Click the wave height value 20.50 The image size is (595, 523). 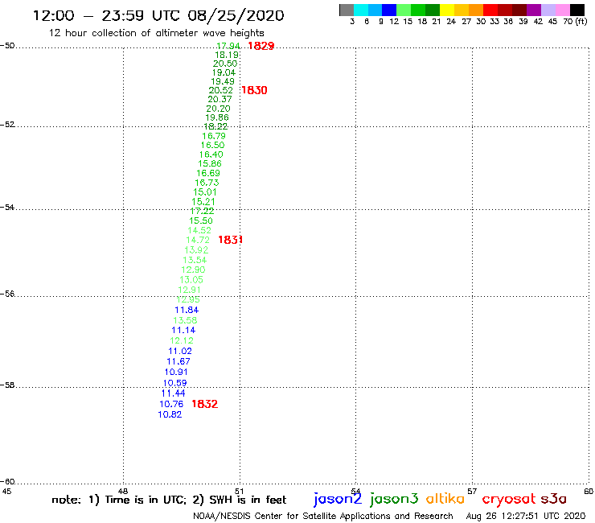pyautogui.click(x=225, y=64)
